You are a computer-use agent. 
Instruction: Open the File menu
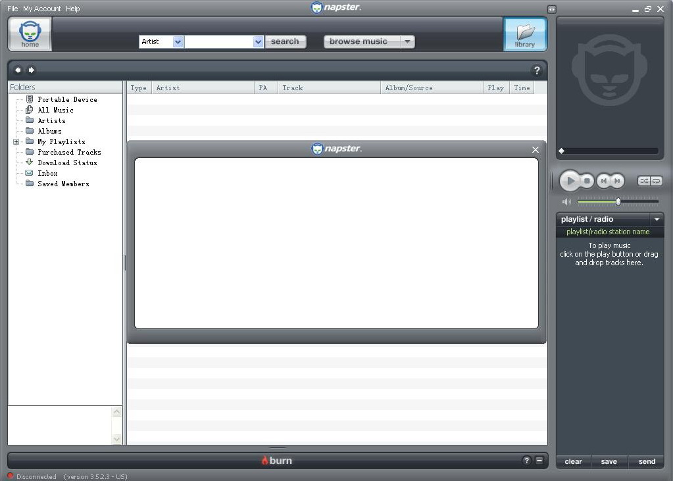(x=12, y=9)
